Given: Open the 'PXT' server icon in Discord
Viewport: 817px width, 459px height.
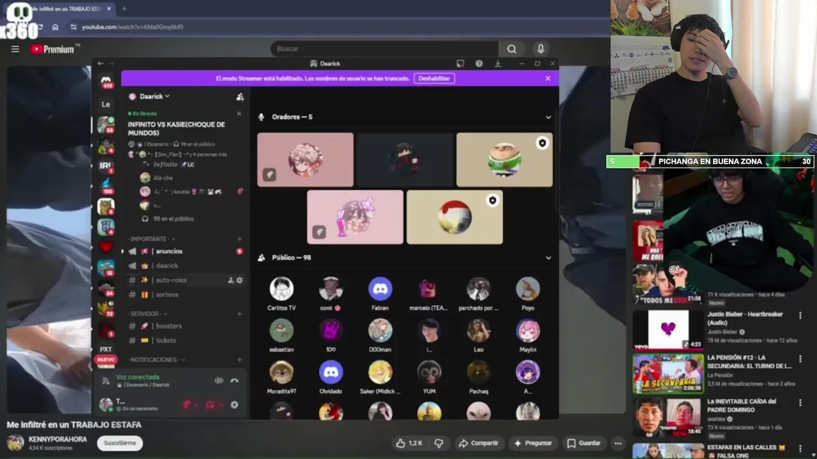Looking at the screenshot, I should (x=106, y=349).
